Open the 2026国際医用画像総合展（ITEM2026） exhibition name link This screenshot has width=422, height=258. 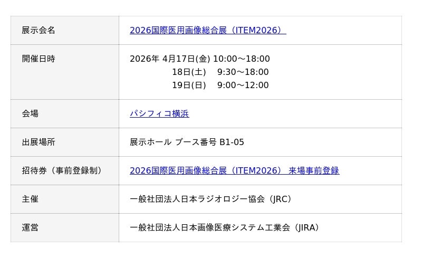[207, 31]
